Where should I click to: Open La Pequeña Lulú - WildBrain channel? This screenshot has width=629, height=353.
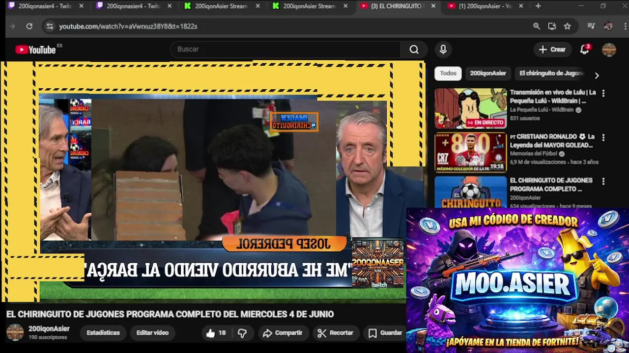pyautogui.click(x=542, y=110)
